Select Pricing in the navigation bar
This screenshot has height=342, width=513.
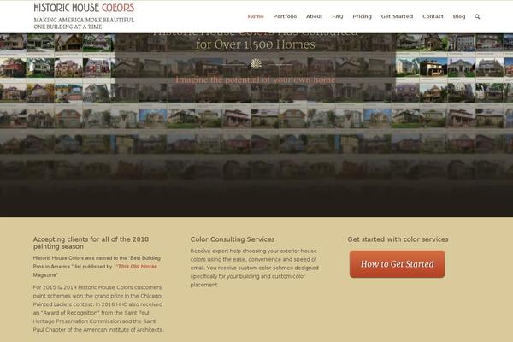[x=363, y=16]
